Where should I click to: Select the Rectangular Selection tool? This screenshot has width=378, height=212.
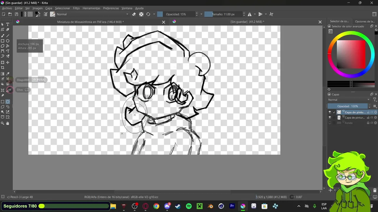coord(3,102)
